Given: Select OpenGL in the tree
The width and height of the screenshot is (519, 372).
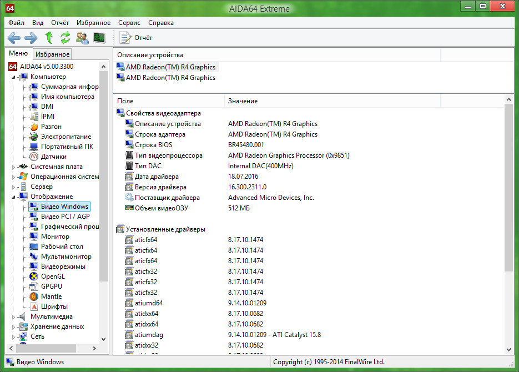Looking at the screenshot, I should click(53, 277).
